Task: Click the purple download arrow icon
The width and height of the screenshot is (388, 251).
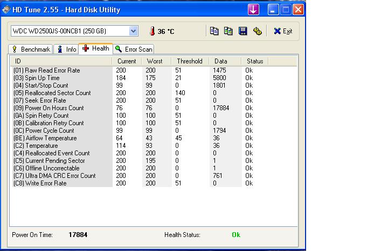Action: click(253, 10)
